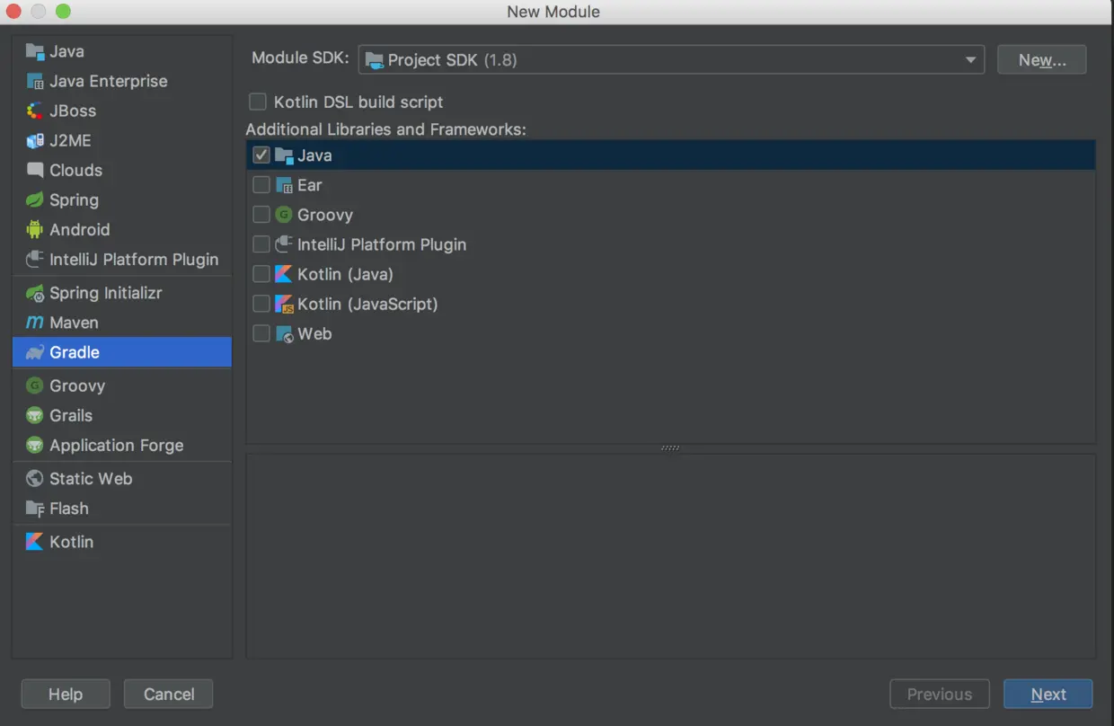
Task: Select Spring Initializr module type
Action: (x=121, y=293)
